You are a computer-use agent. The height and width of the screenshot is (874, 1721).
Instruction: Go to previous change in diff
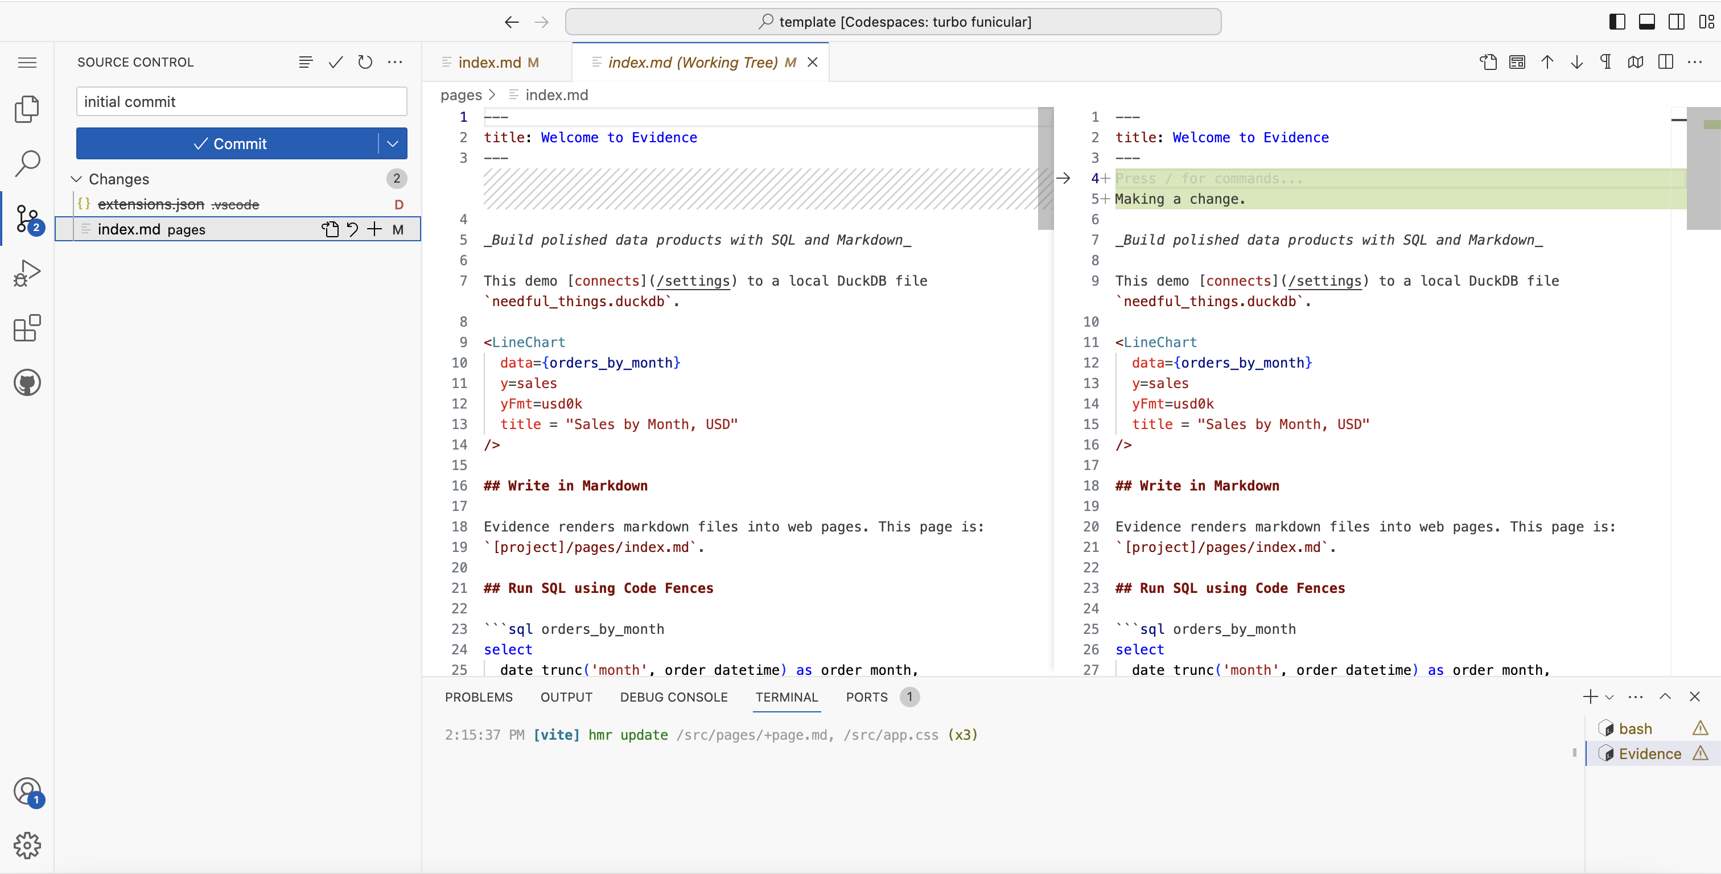(x=1547, y=62)
